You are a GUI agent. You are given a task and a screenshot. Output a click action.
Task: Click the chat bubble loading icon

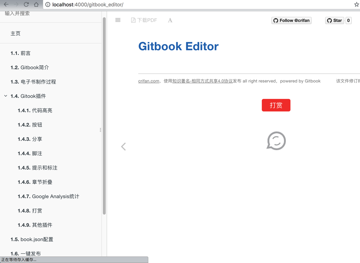pyautogui.click(x=276, y=141)
